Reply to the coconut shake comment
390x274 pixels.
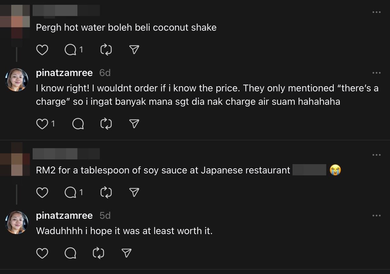70,50
